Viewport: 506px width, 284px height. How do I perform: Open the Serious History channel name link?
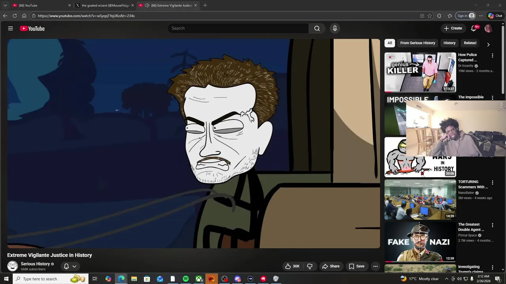click(35, 264)
